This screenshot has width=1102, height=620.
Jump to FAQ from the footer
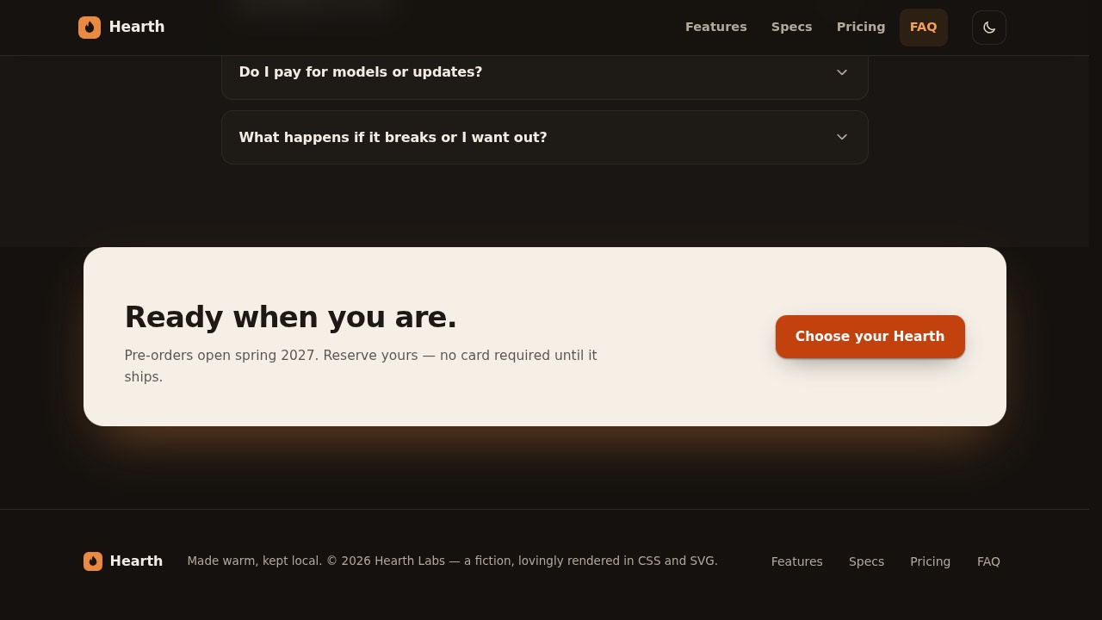[988, 561]
